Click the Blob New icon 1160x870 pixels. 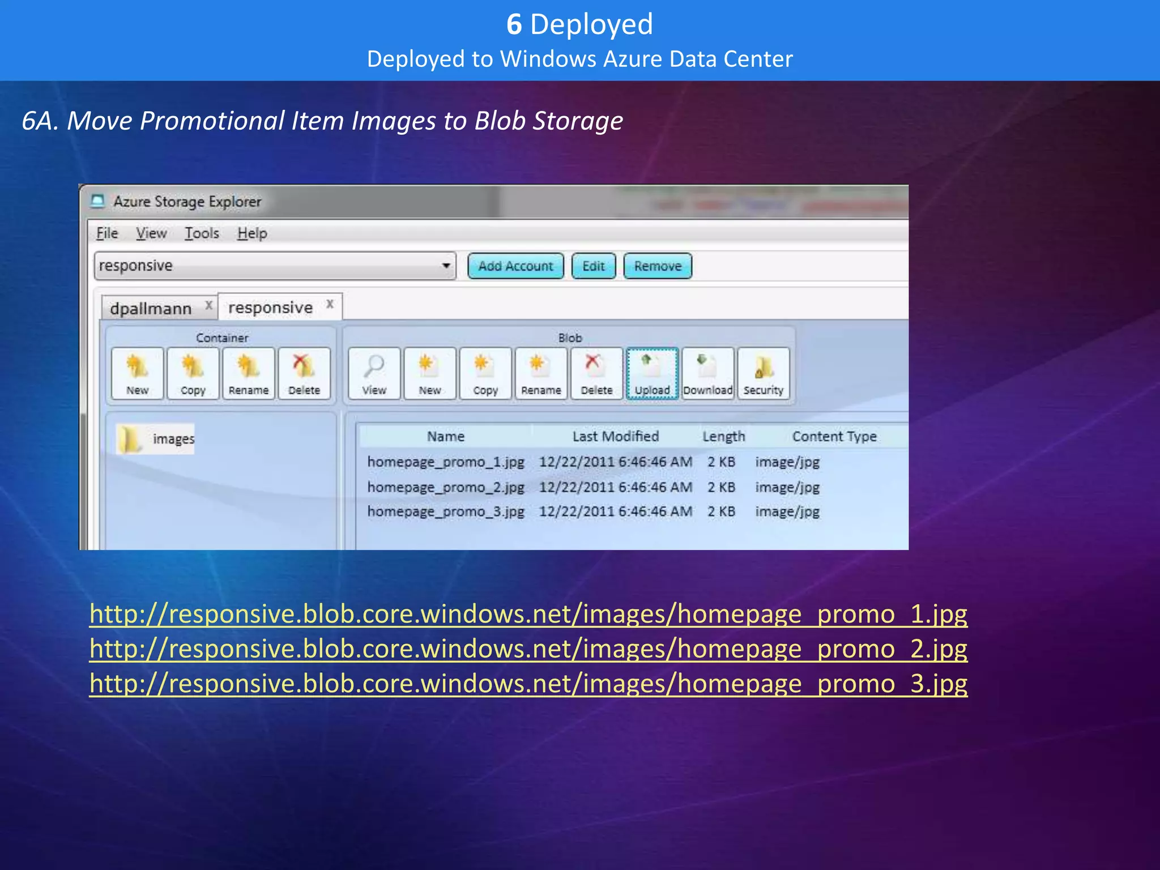430,374
